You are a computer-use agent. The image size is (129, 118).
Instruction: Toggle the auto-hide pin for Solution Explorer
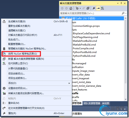click(121, 3)
